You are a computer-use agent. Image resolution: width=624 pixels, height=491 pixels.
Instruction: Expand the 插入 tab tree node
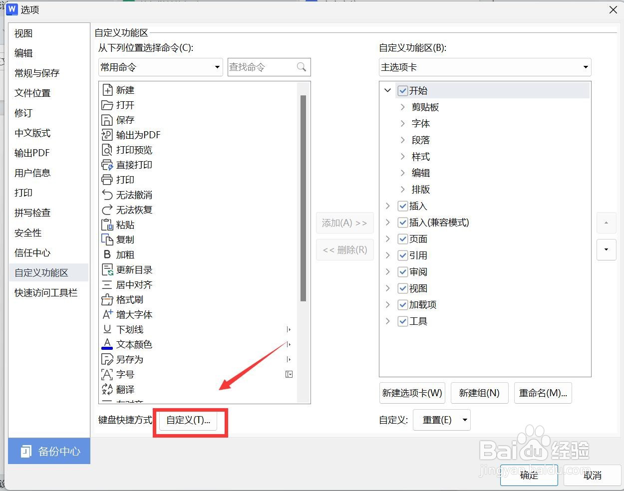388,206
